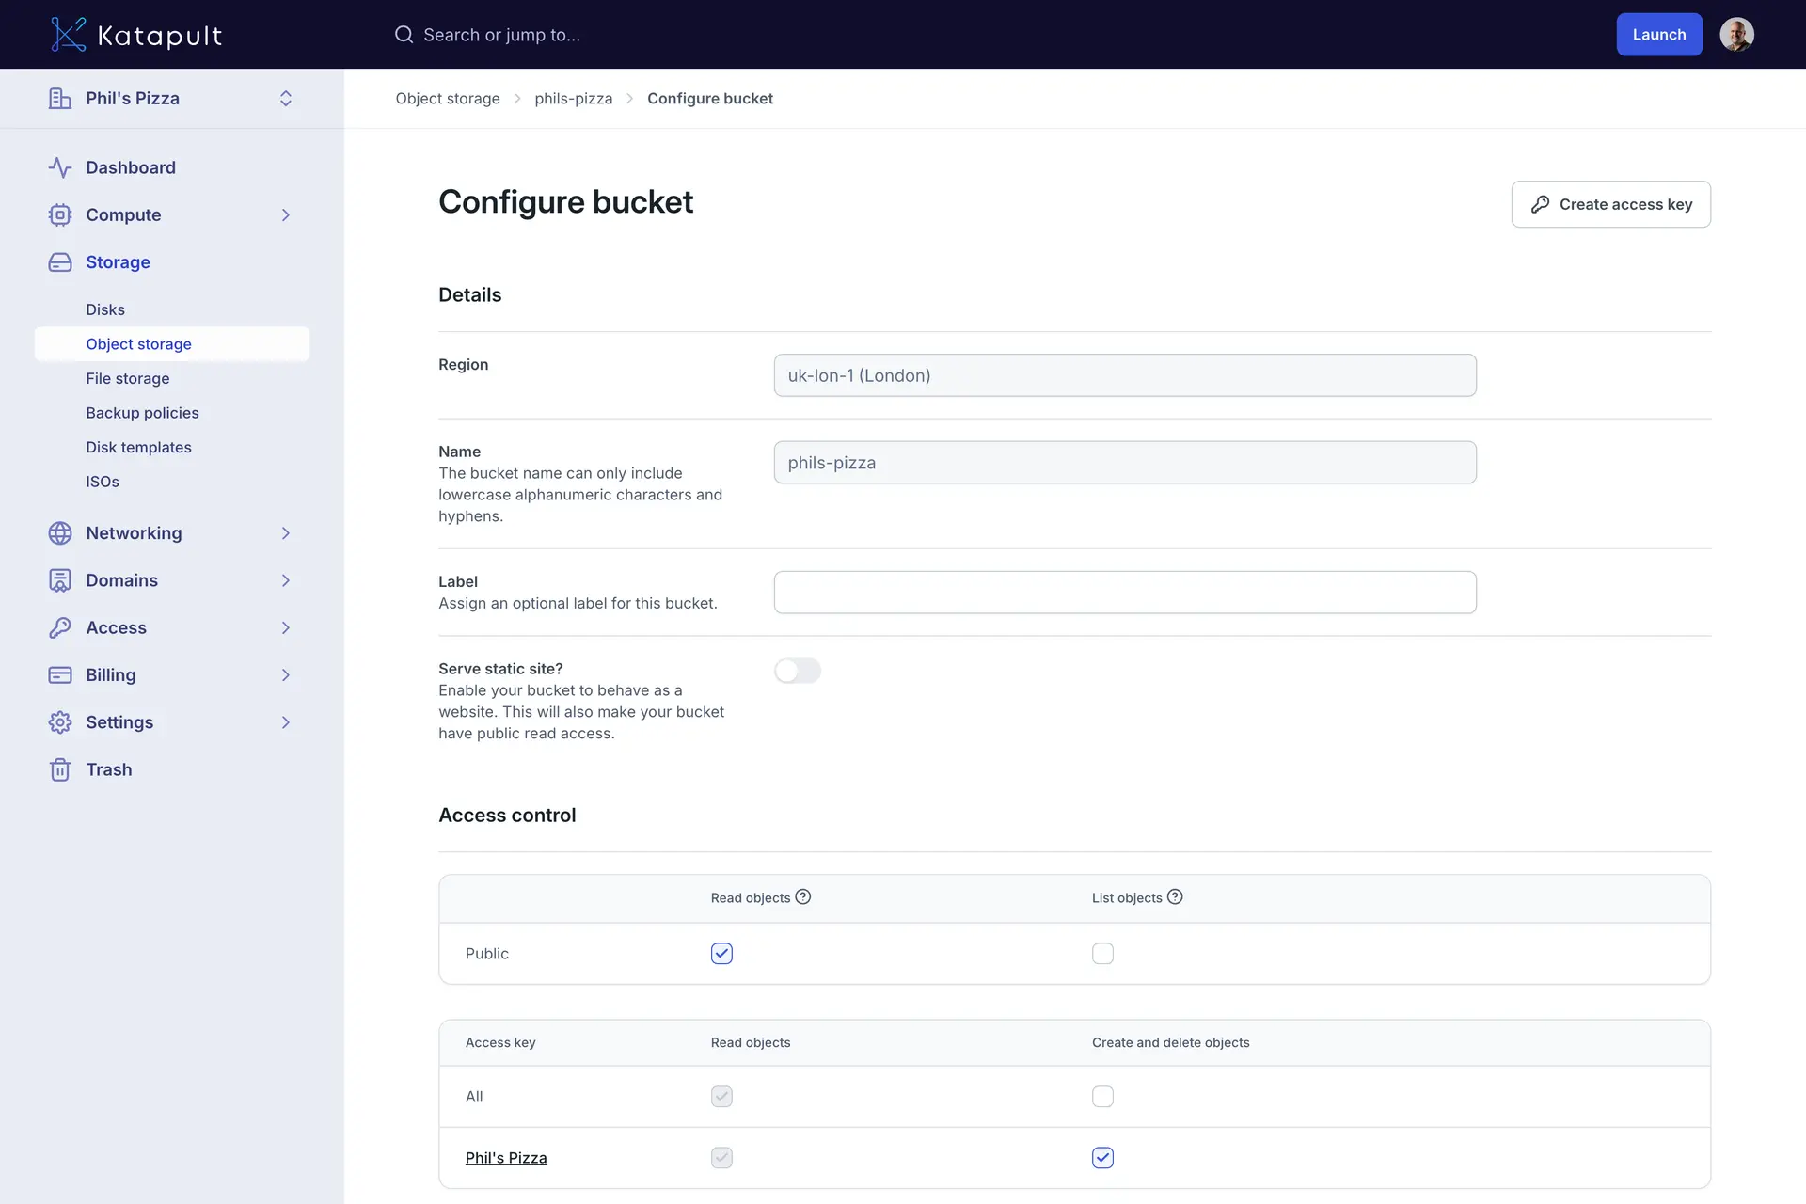Click the search magnifier icon
The height and width of the screenshot is (1204, 1806).
click(404, 34)
